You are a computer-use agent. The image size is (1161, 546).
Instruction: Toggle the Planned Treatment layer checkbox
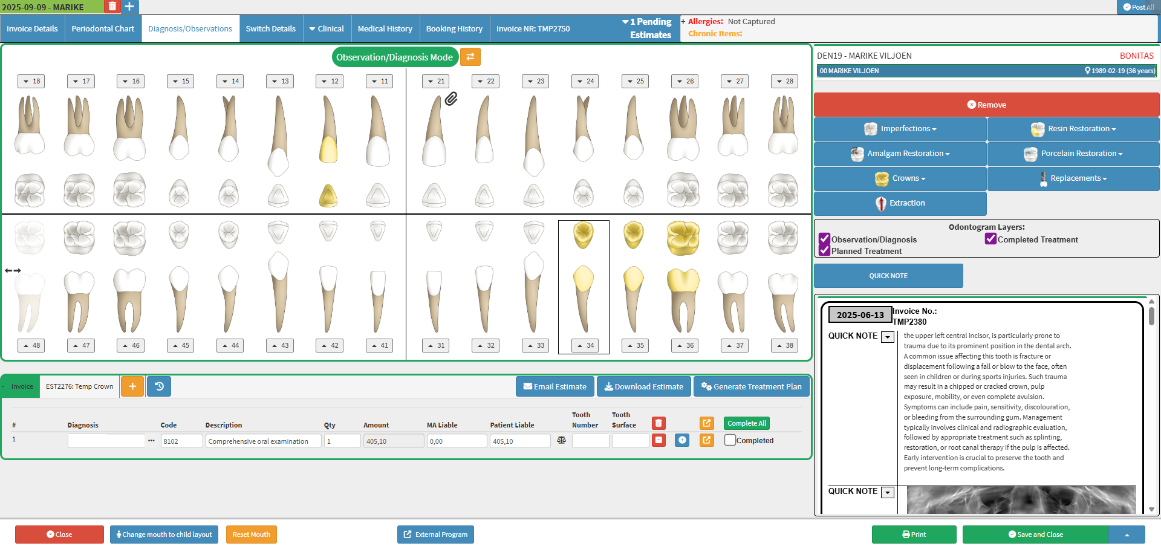824,250
